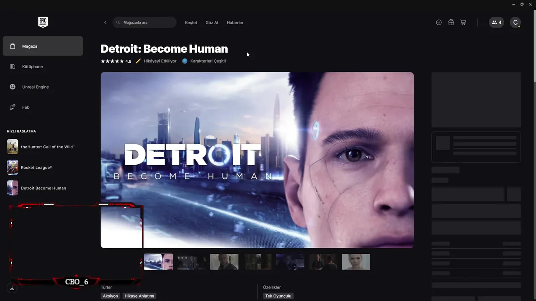The image size is (536, 301).
Task: Click the Hikâyeyi Etkiliyor label
Action: coord(160,61)
